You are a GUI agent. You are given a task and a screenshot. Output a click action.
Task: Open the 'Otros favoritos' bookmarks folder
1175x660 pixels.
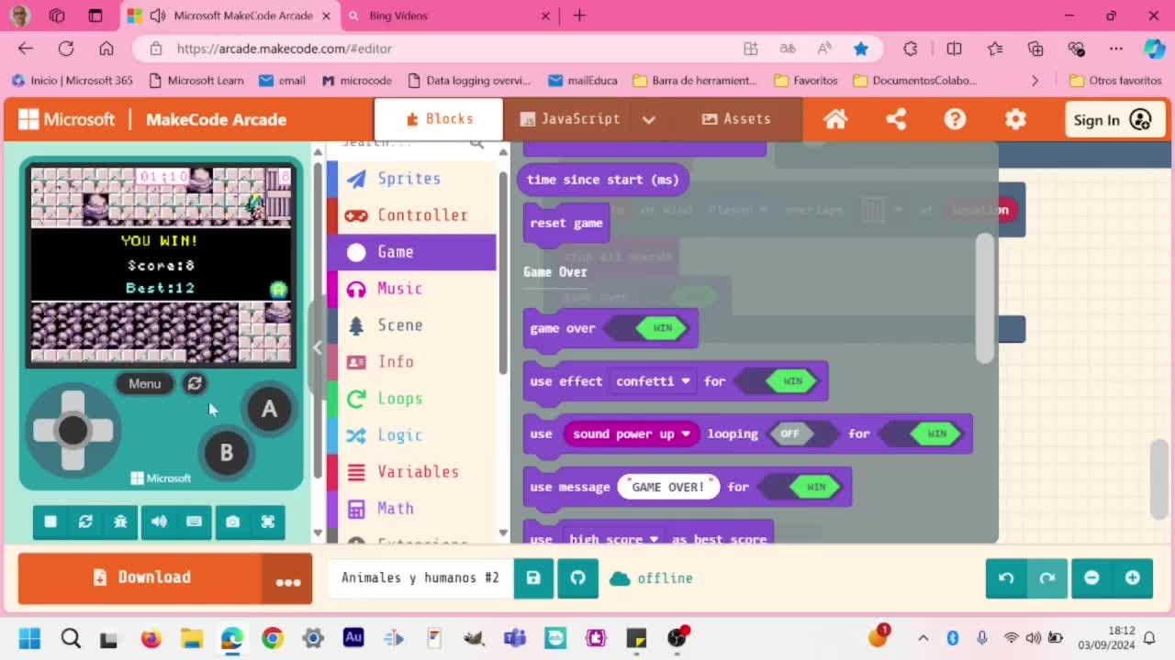(1116, 81)
